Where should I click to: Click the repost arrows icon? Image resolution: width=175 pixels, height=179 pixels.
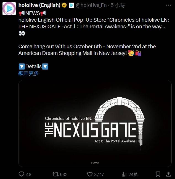click(x=55, y=174)
